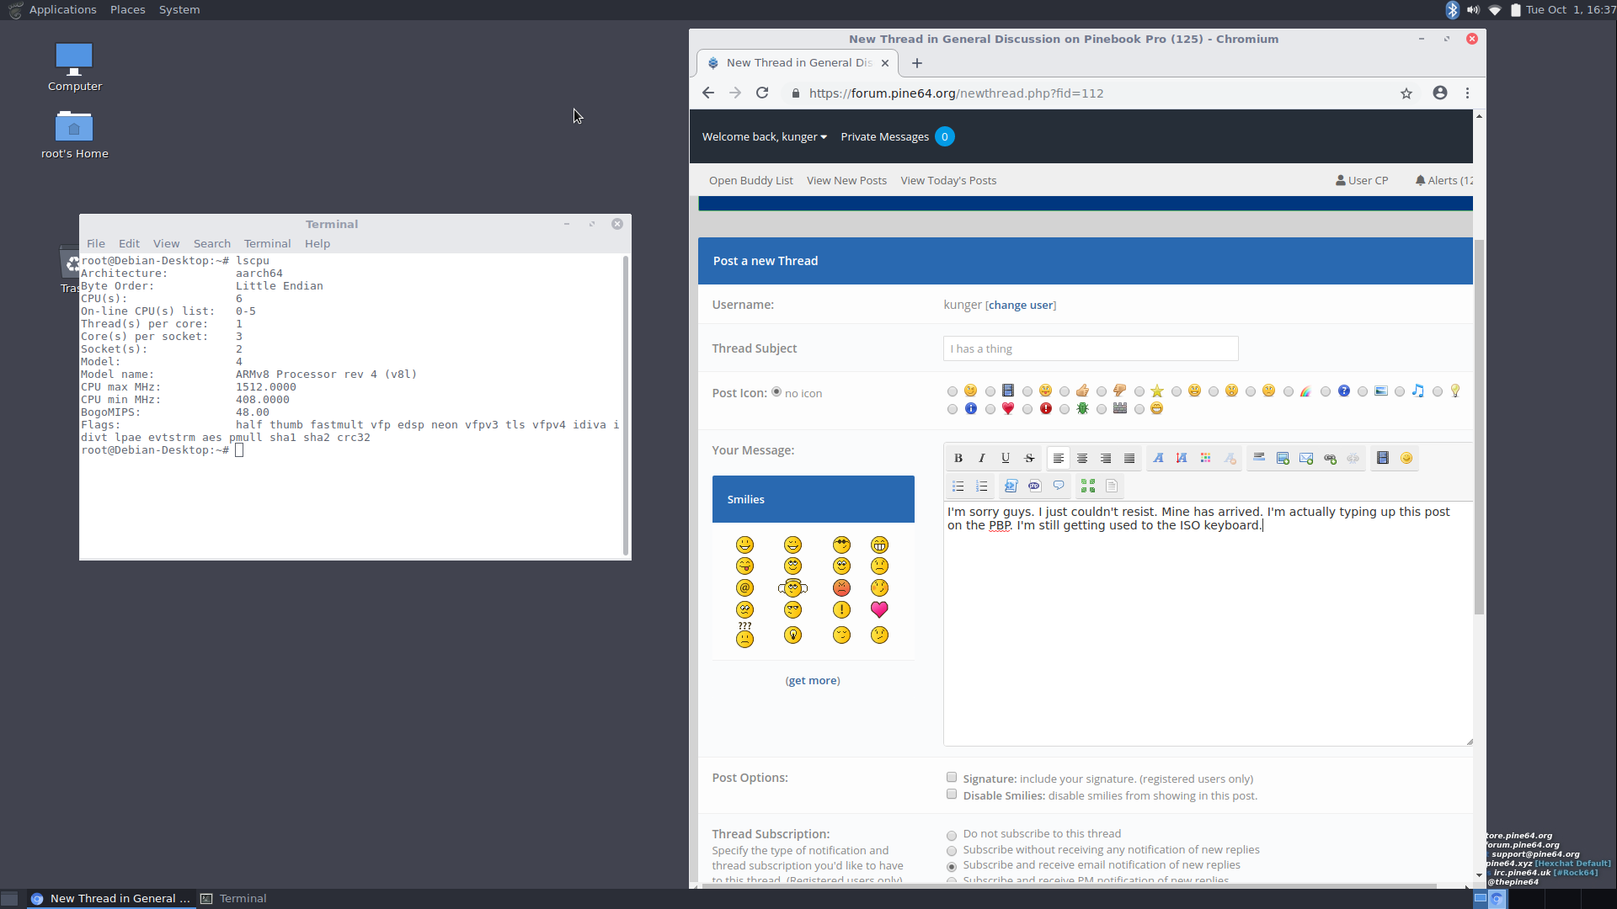
Task: Click the insert link chain icon
Action: [1329, 458]
